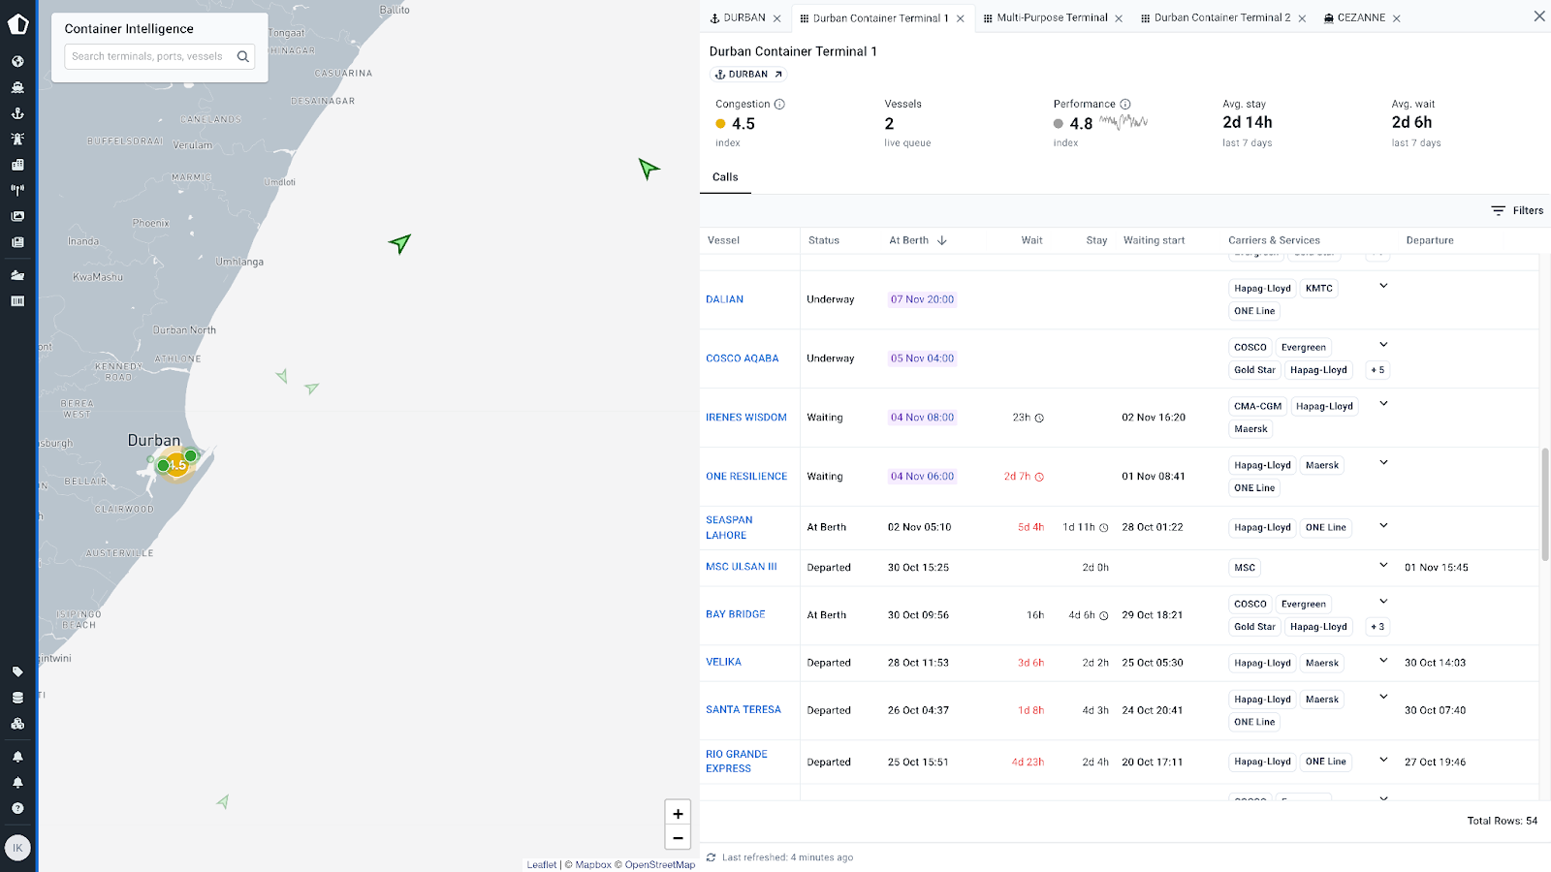Click the Performance sparkline chart

(x=1124, y=122)
